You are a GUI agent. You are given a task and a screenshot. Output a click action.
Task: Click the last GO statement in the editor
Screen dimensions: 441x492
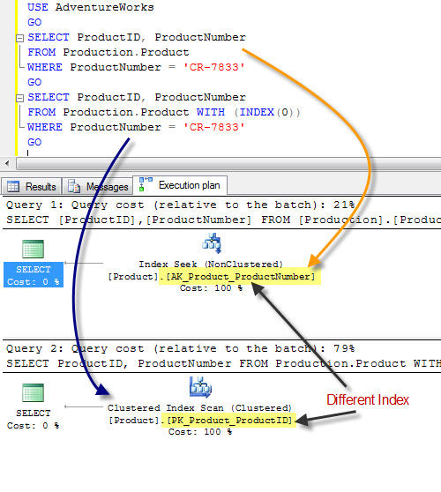pos(34,142)
